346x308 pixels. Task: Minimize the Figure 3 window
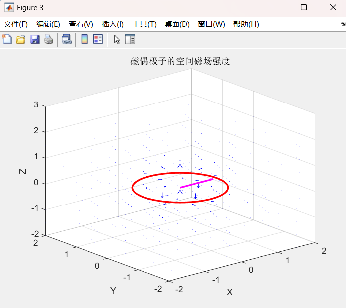275,8
